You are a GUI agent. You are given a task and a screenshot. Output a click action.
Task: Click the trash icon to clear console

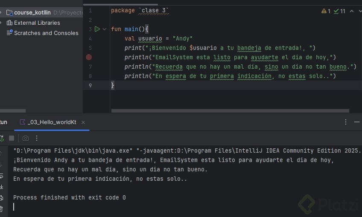[1, 208]
